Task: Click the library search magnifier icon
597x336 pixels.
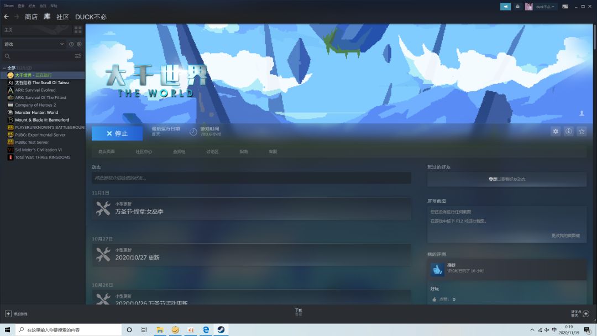Action: [7, 56]
